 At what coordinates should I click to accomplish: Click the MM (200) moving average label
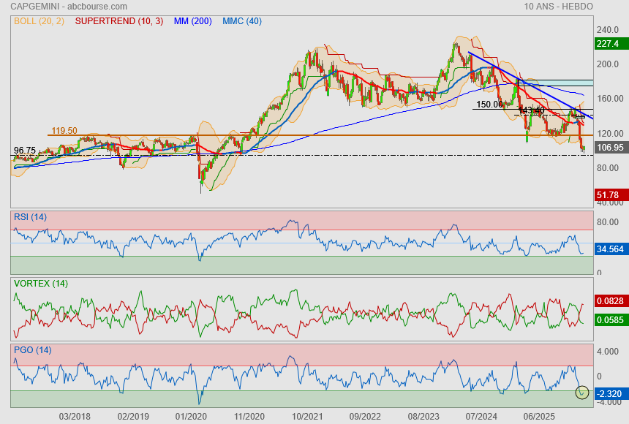(x=192, y=21)
